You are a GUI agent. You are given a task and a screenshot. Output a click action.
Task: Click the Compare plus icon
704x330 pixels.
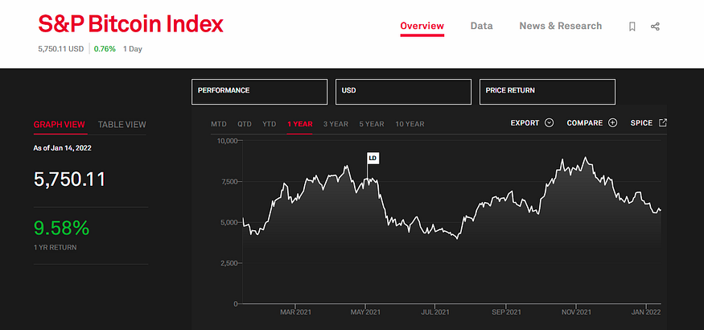(613, 122)
